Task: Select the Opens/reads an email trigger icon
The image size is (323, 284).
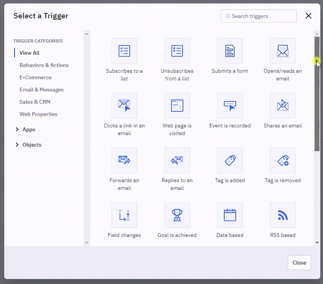Action: coord(282,51)
